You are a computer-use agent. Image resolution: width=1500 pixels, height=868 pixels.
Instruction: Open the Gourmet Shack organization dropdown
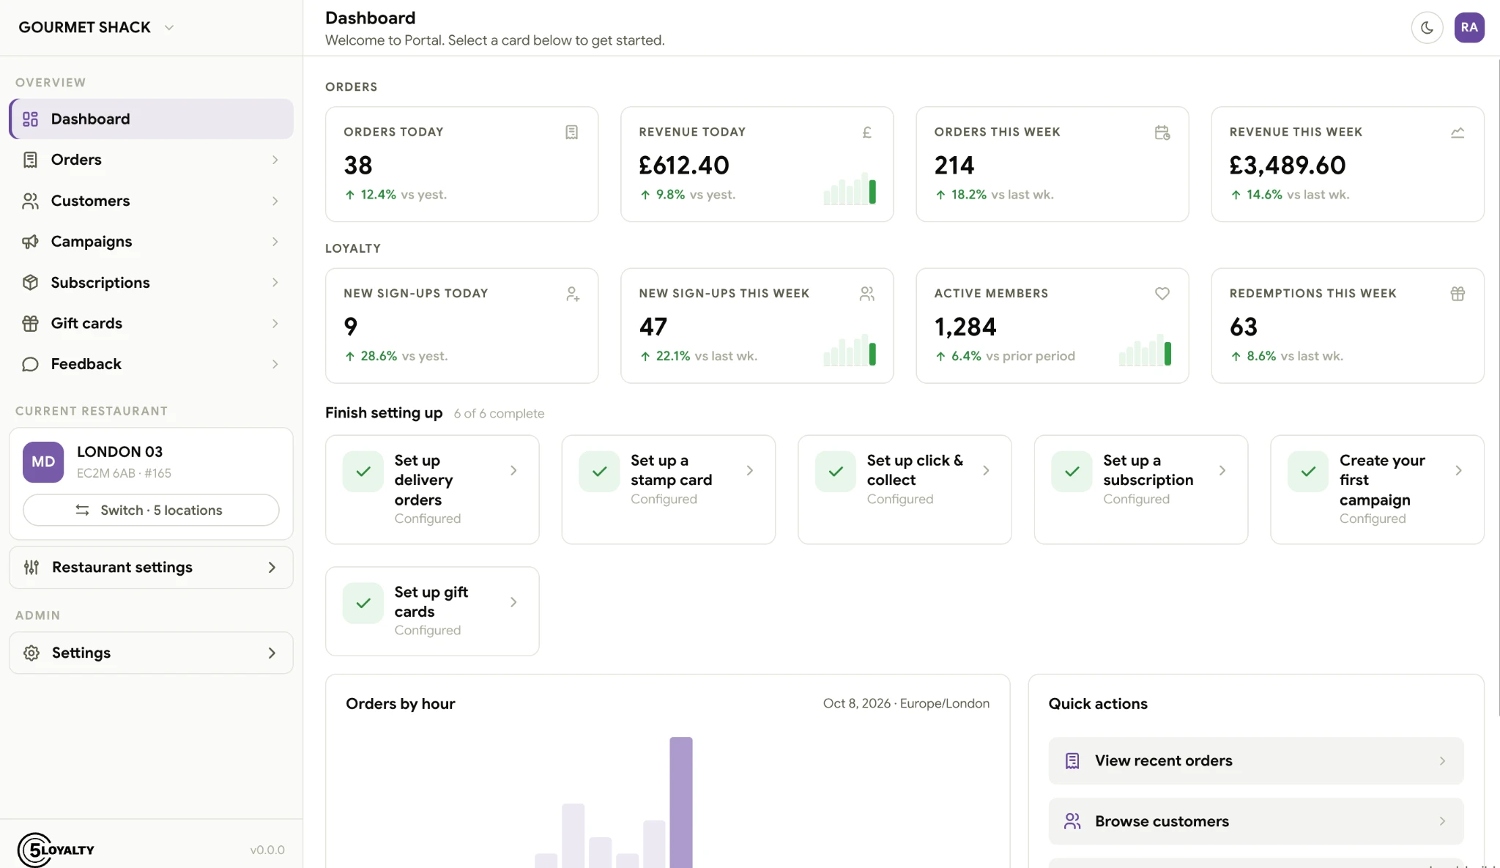click(96, 27)
